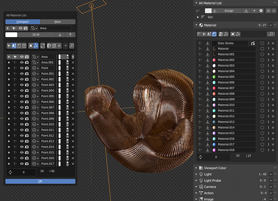Screen dimensions: 278x201
Task: Click the circled plus new material icon
Action: pos(261,10)
